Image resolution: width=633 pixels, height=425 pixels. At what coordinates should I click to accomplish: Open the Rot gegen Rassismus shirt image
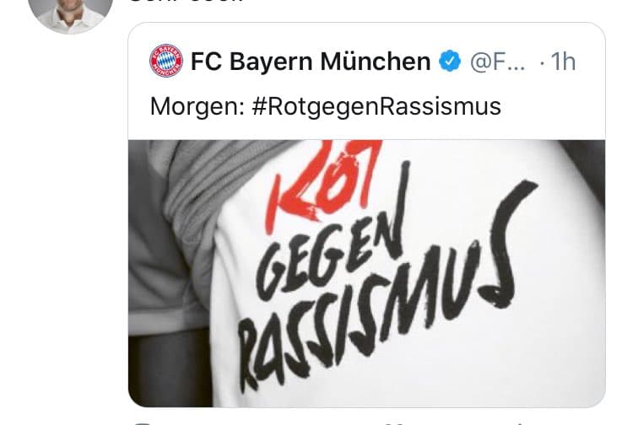(x=366, y=273)
